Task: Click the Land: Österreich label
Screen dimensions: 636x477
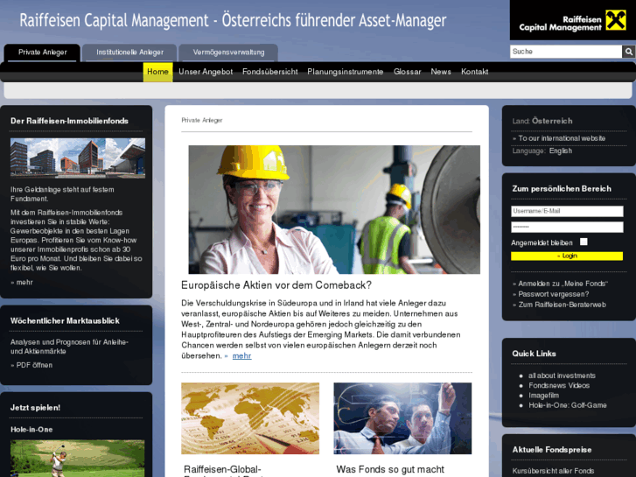Action: [542, 121]
